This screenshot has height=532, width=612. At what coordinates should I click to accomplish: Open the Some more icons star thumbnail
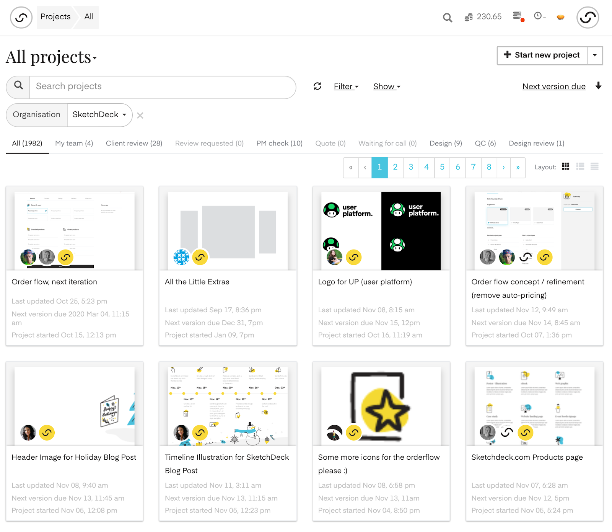[x=381, y=406]
